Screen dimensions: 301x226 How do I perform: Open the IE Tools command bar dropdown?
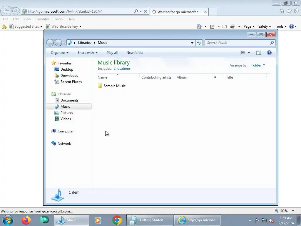pyautogui.click(x=280, y=26)
